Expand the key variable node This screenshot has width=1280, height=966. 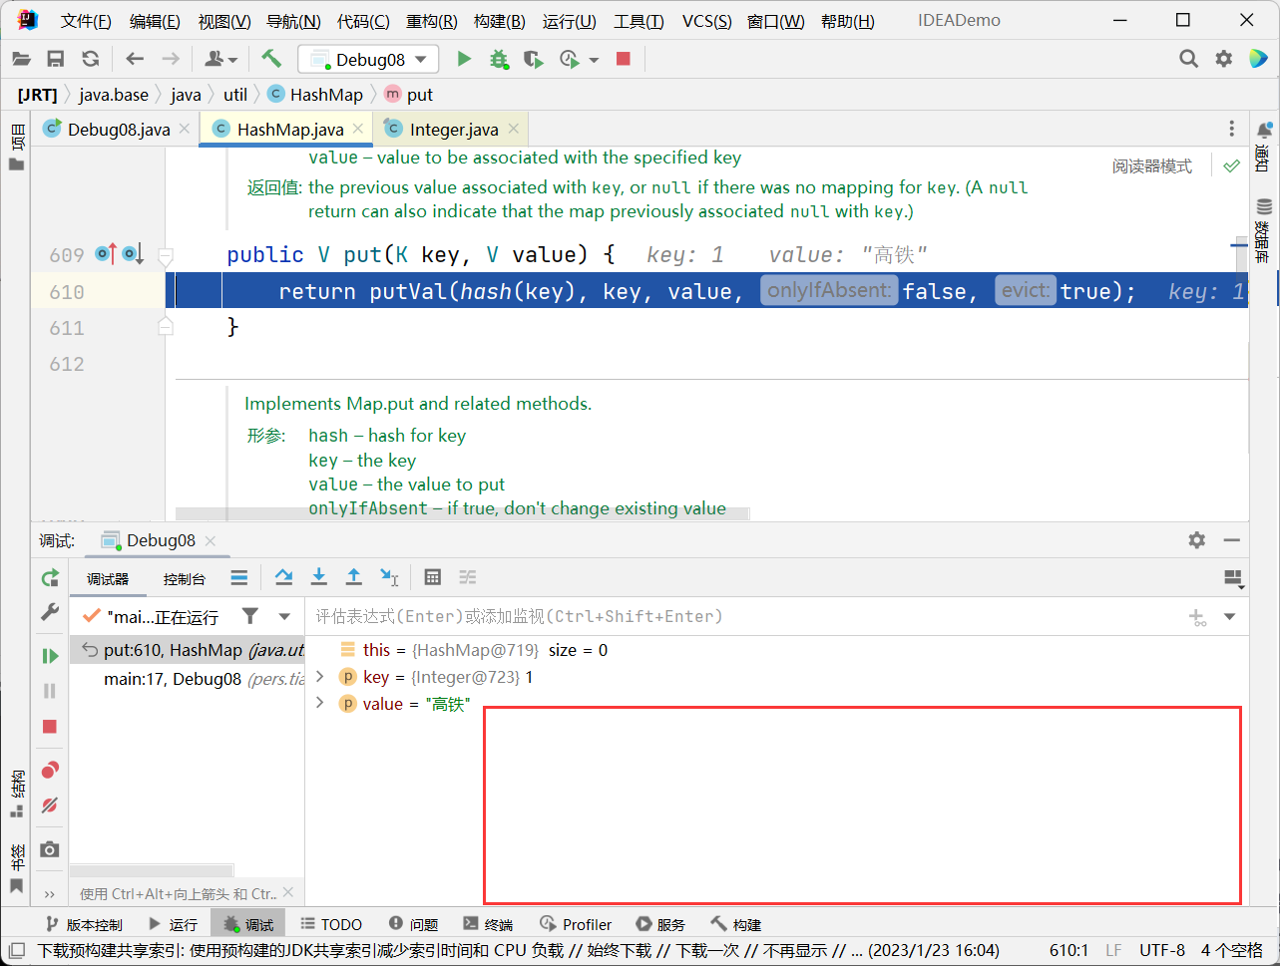pyautogui.click(x=320, y=677)
